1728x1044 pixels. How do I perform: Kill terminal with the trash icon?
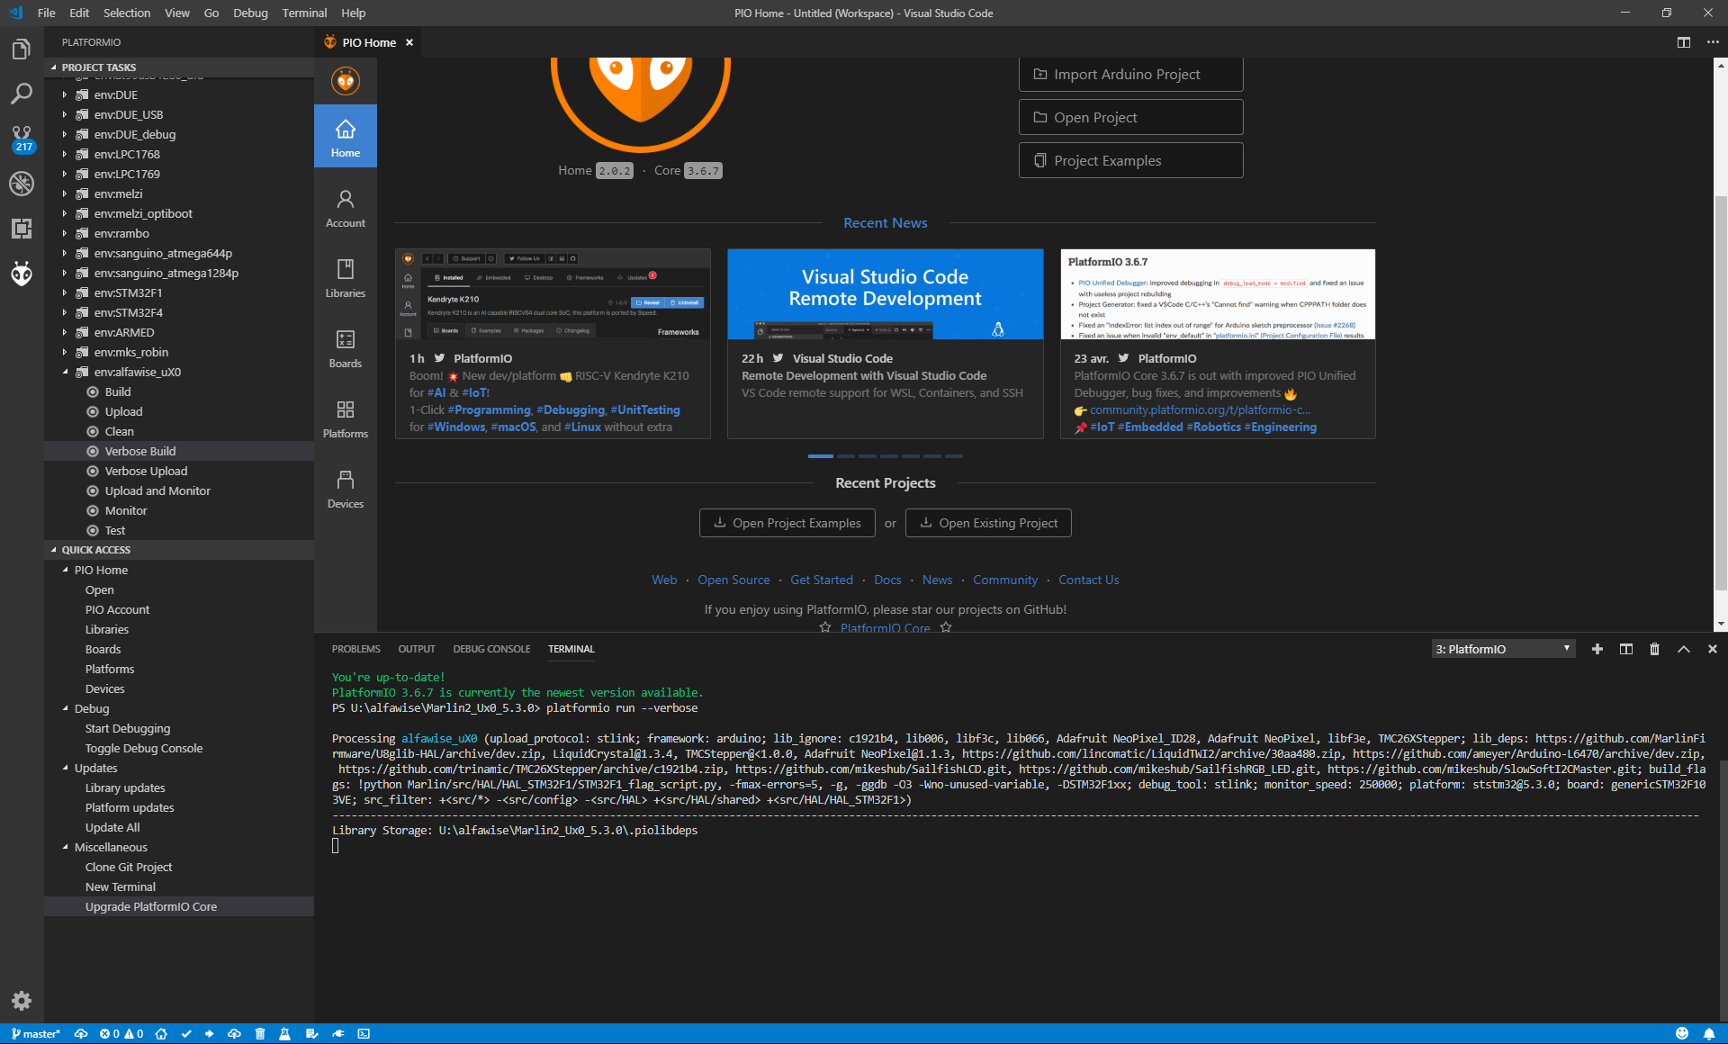coord(1654,649)
